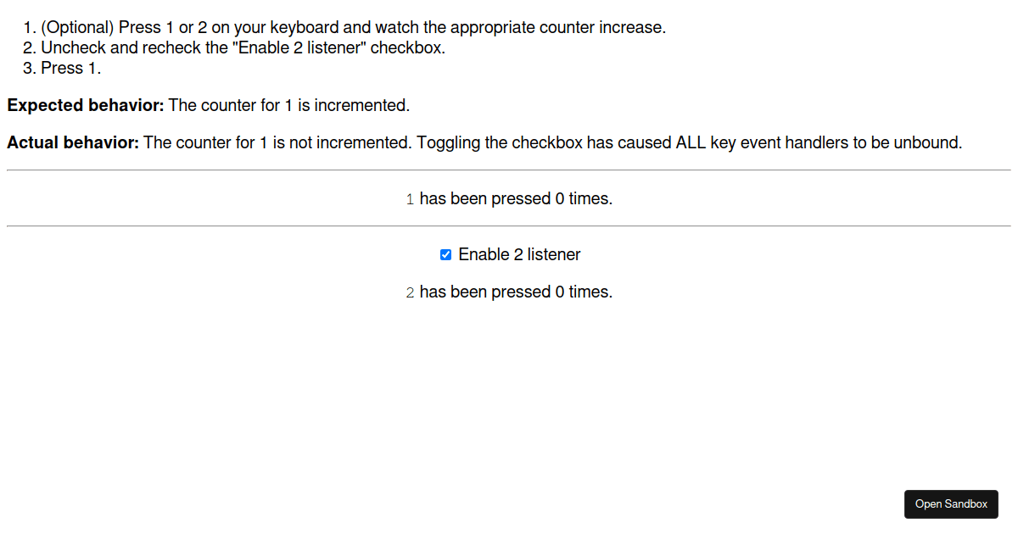Select the bold "Expected behavior:" label

click(85, 106)
